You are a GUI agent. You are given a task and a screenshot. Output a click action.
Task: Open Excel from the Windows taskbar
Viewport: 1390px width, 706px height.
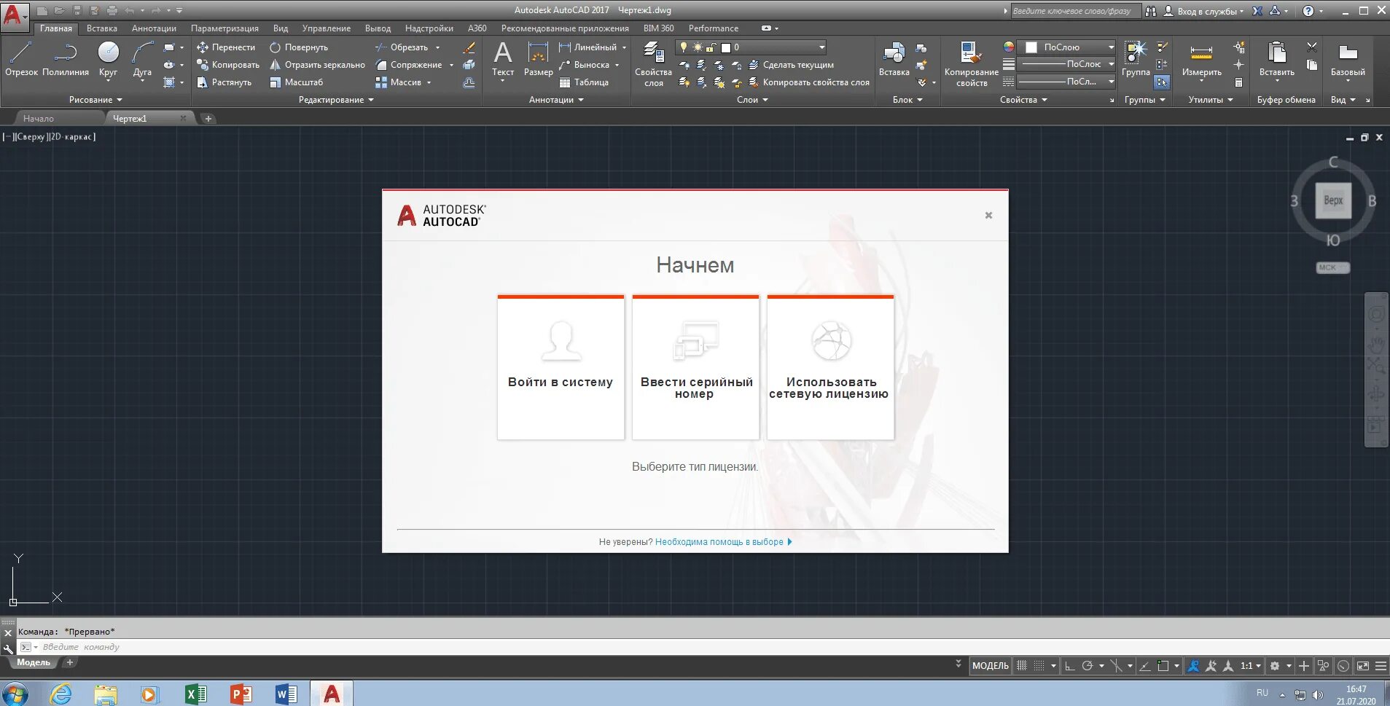click(195, 694)
